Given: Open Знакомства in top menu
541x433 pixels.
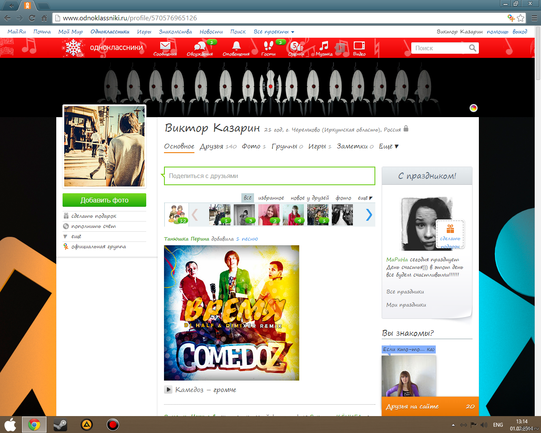Looking at the screenshot, I should point(175,32).
